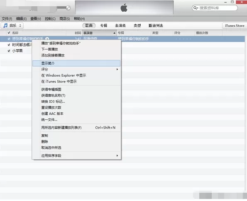The width and height of the screenshot is (247, 201).
Task: Choose 显示简介 in context menu
Action: click(76, 63)
